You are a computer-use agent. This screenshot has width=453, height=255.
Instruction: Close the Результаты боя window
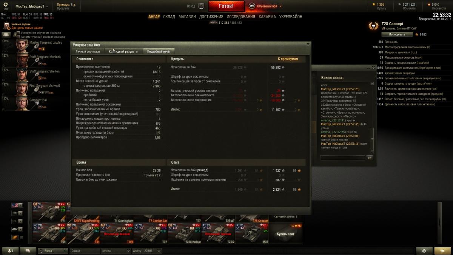click(308, 44)
